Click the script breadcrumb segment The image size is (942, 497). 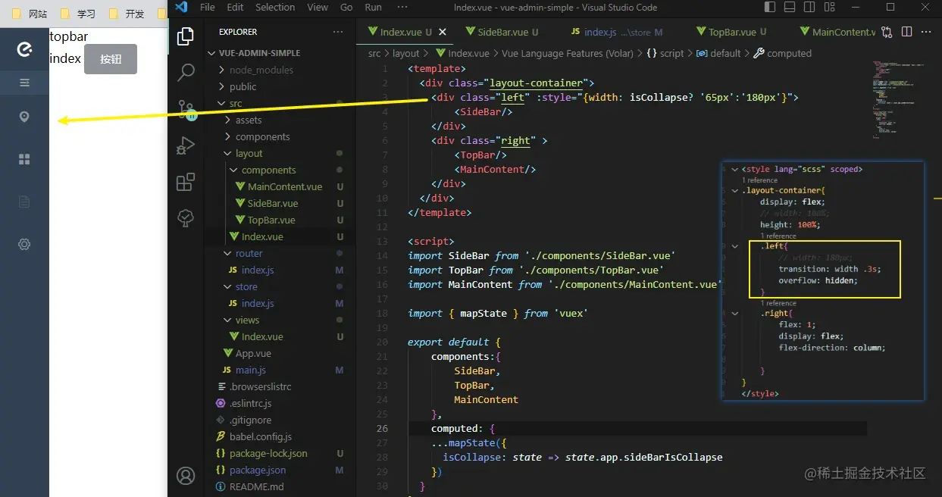pos(671,53)
